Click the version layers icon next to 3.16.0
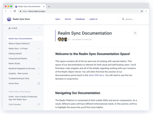Viewport: 153px width, 114px height. coord(10,28)
